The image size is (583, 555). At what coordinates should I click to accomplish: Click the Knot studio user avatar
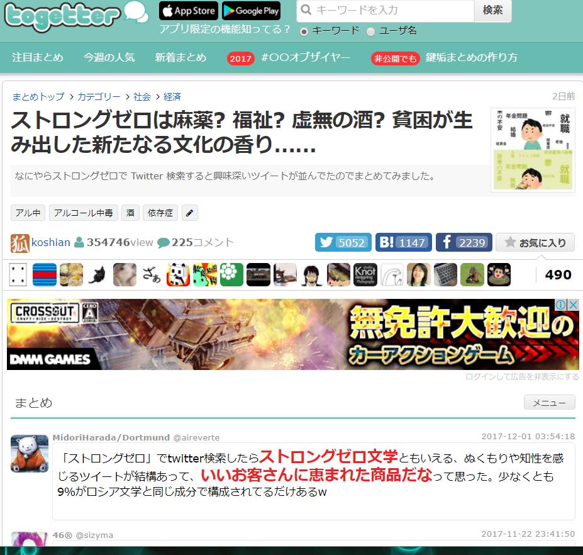click(x=365, y=274)
